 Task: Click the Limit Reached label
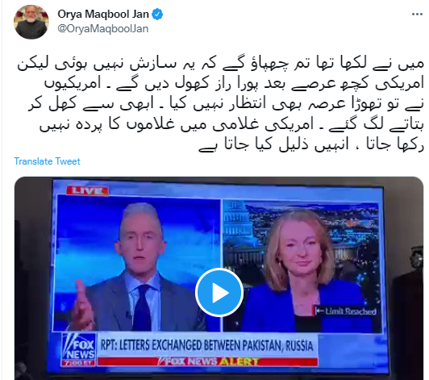[x=346, y=311]
